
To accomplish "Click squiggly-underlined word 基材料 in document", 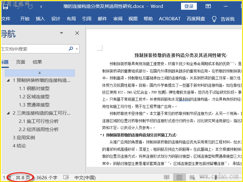I will [184, 99].
